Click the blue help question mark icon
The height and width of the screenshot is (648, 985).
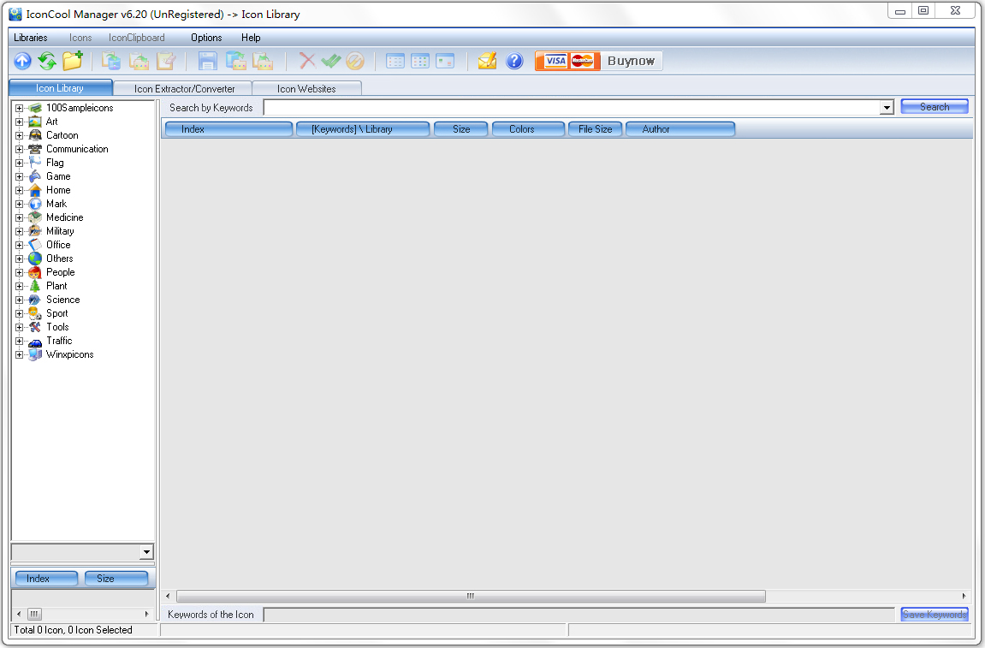pyautogui.click(x=513, y=60)
